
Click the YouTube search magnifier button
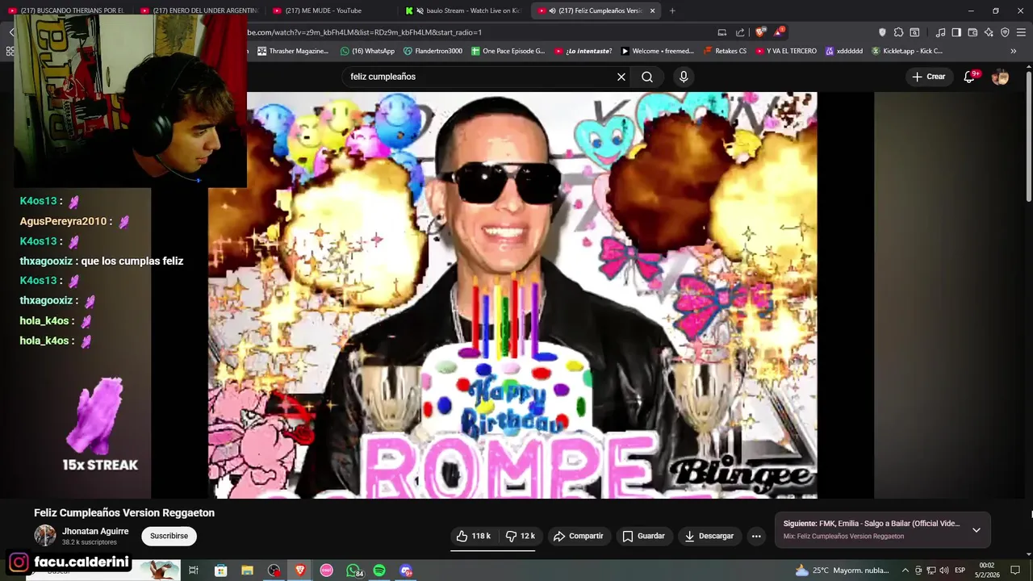coord(647,77)
